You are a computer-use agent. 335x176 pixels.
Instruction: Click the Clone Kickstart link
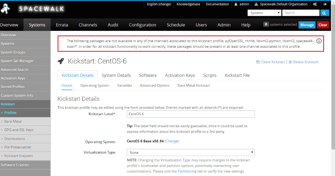pyautogui.click(x=271, y=62)
